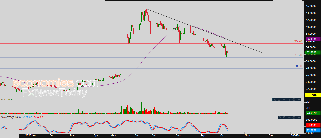Click the 28.00 support level label

[298, 66]
